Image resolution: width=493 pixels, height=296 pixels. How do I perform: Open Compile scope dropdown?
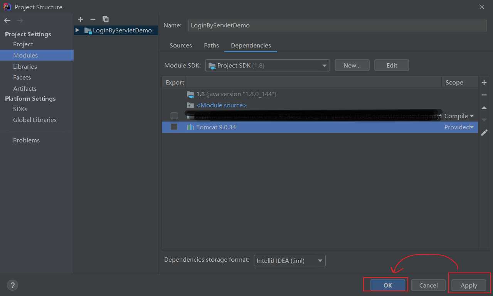pos(459,116)
